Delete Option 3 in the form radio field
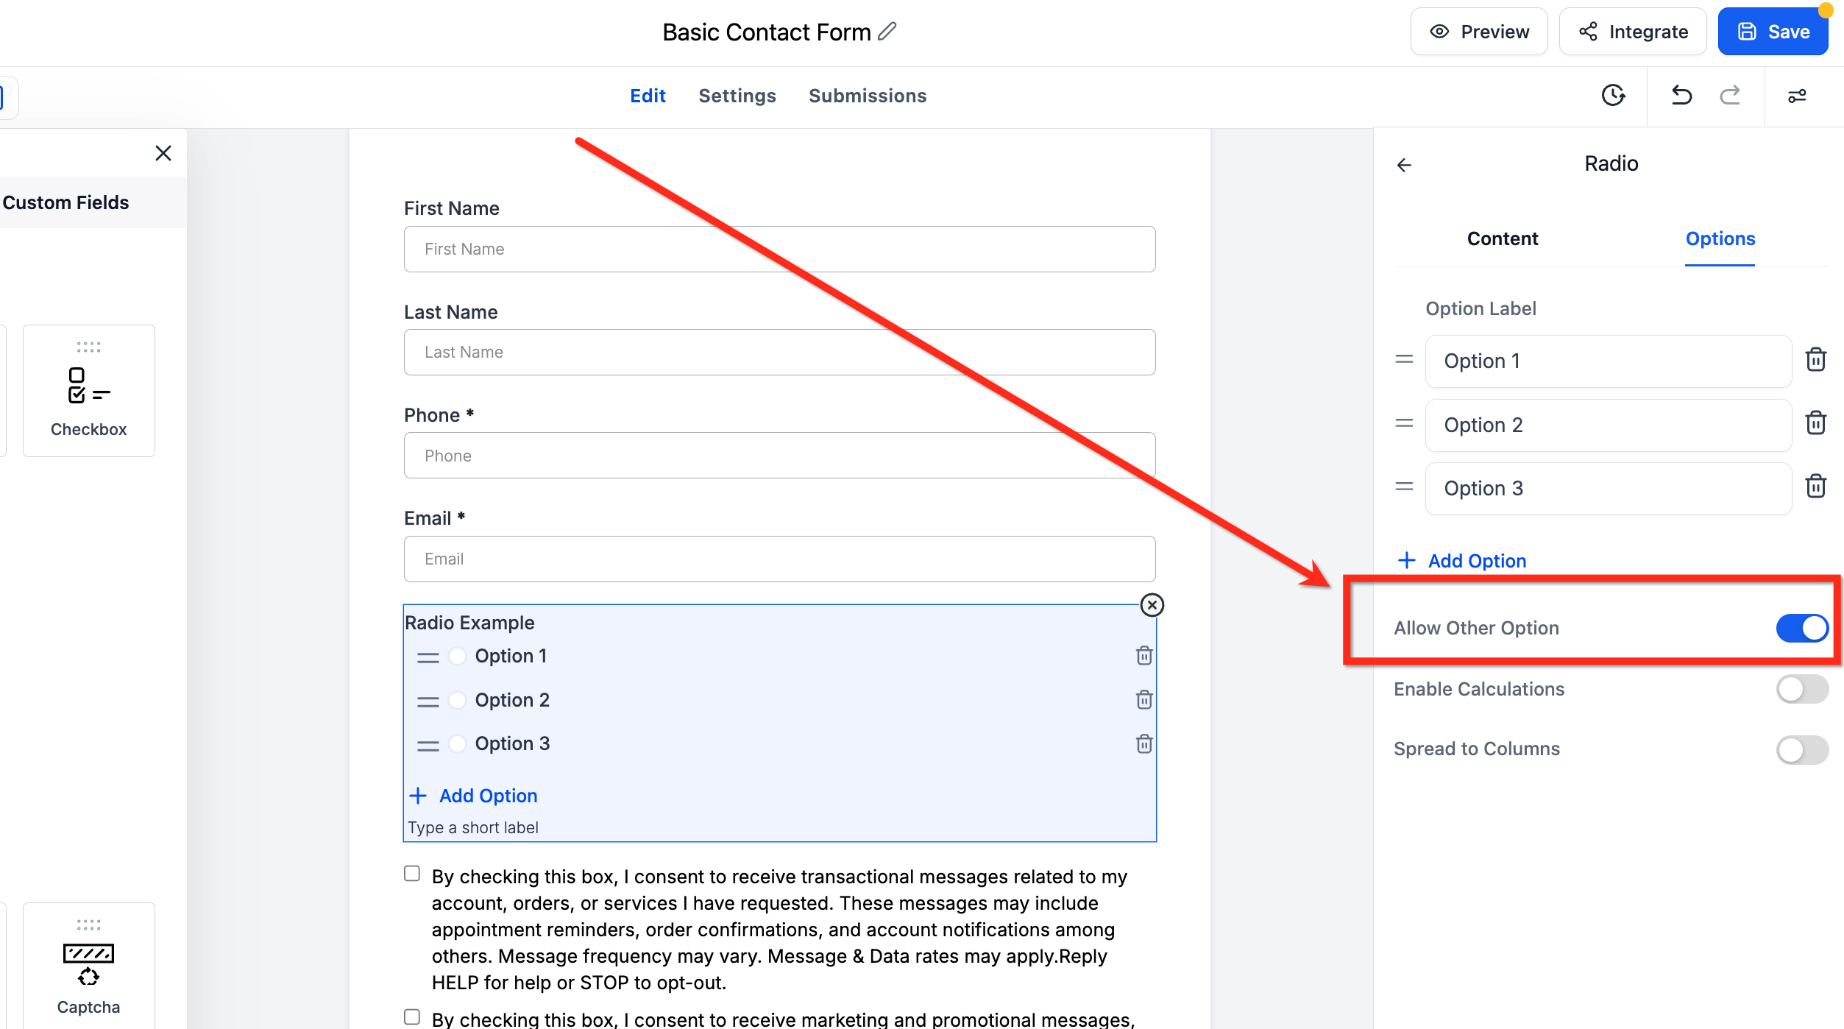This screenshot has height=1029, width=1844. 1144,743
